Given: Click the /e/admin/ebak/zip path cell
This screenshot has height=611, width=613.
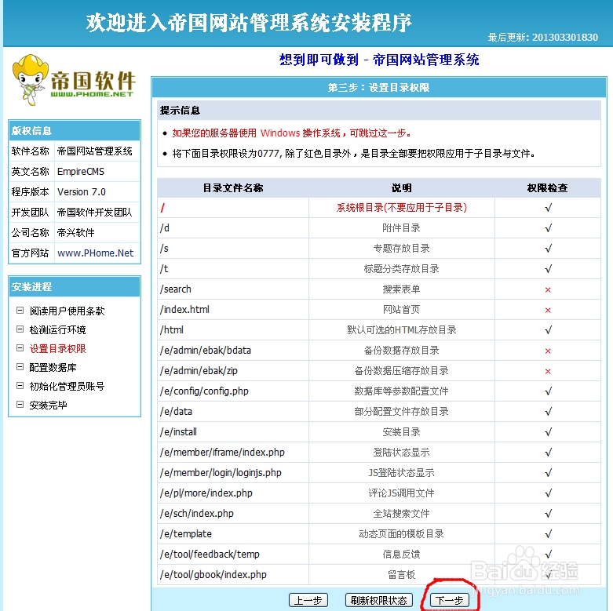Looking at the screenshot, I should 233,371.
